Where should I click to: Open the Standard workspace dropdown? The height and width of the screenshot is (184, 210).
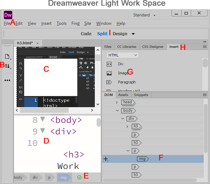[145, 15]
